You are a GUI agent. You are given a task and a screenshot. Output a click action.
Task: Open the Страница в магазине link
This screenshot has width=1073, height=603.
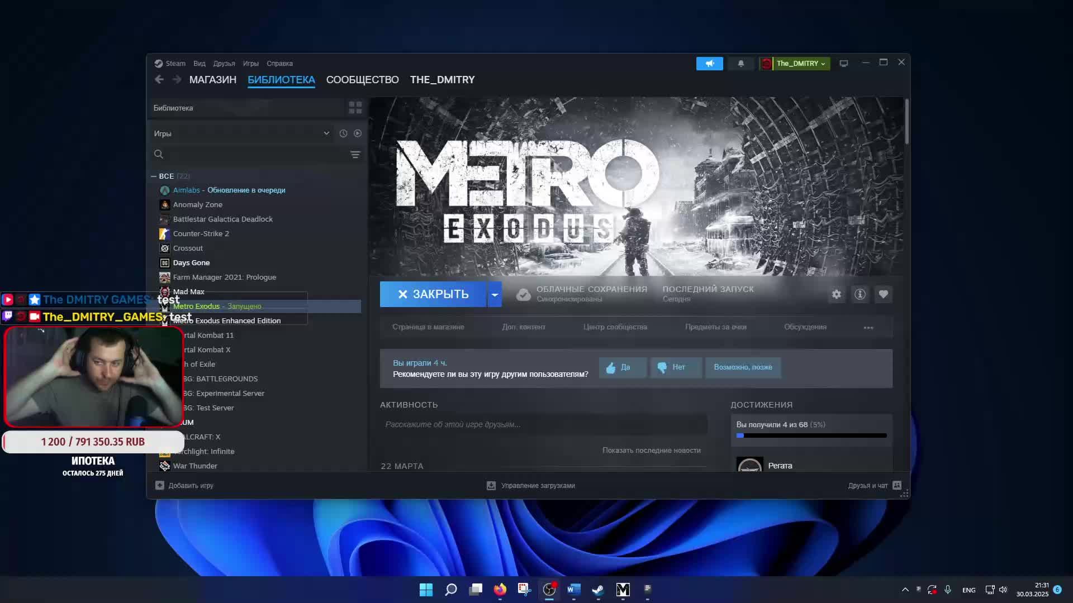tap(429, 327)
